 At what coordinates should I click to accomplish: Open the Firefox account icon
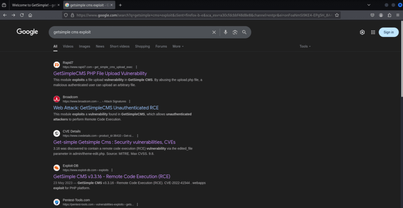381,15
